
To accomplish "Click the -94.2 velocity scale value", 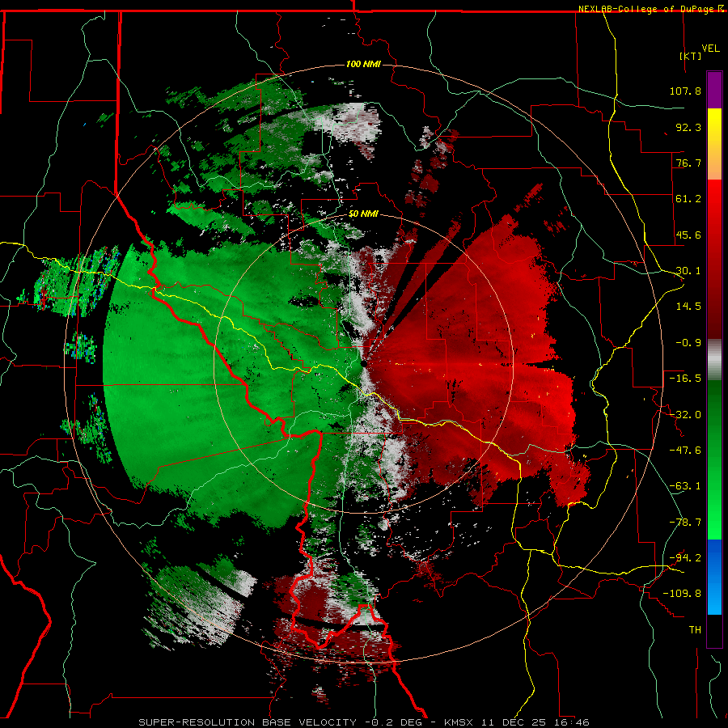I will 685,558.
